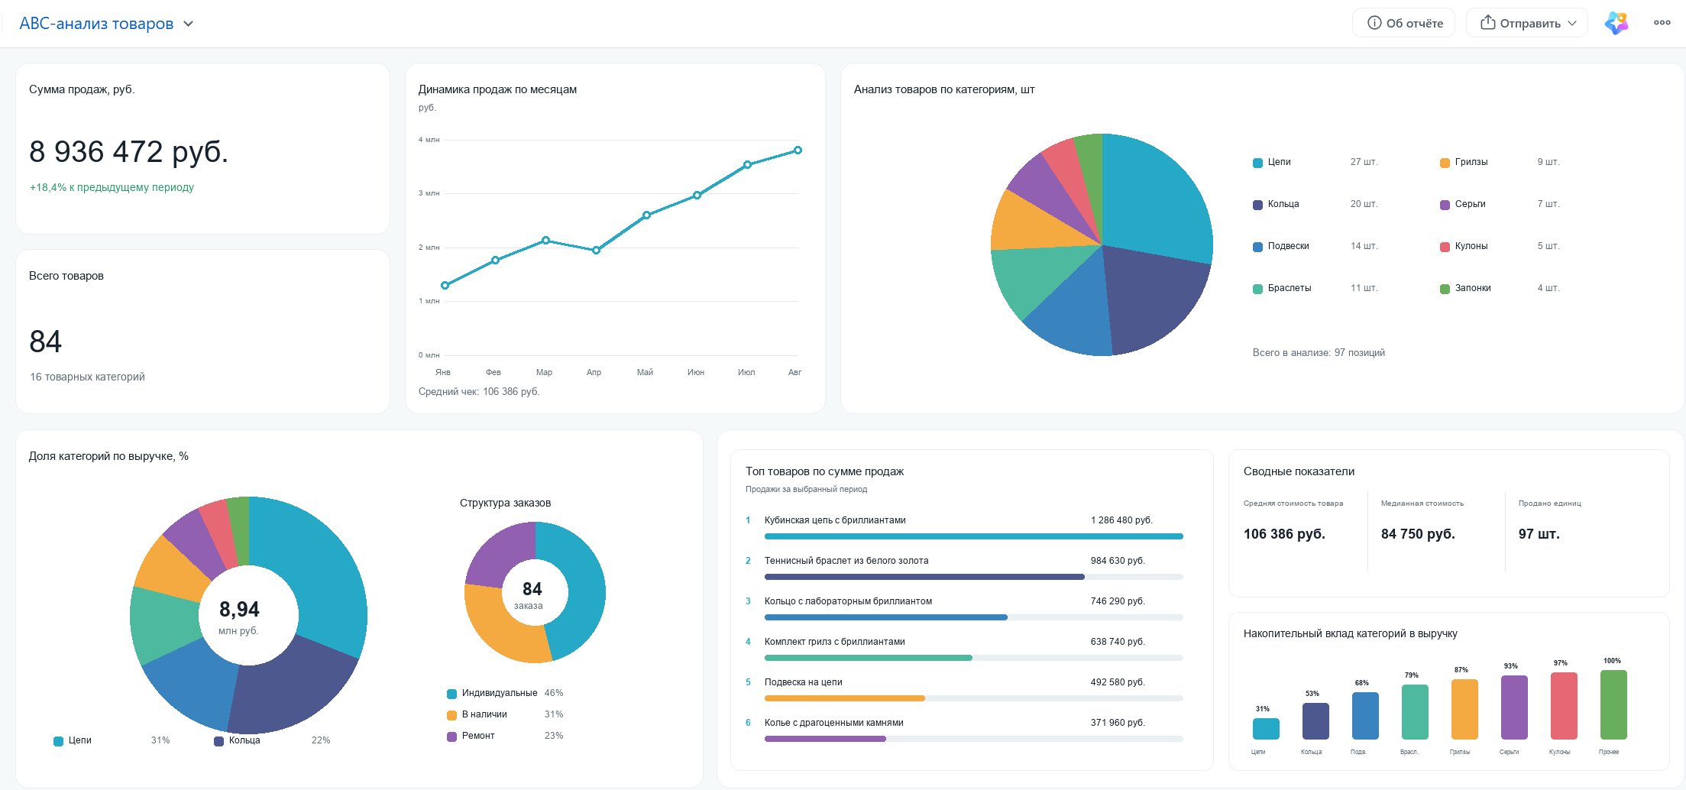This screenshot has height=790, width=1686.
Task: Select the Цепи legend swatch in category analysis
Action: click(x=1257, y=163)
